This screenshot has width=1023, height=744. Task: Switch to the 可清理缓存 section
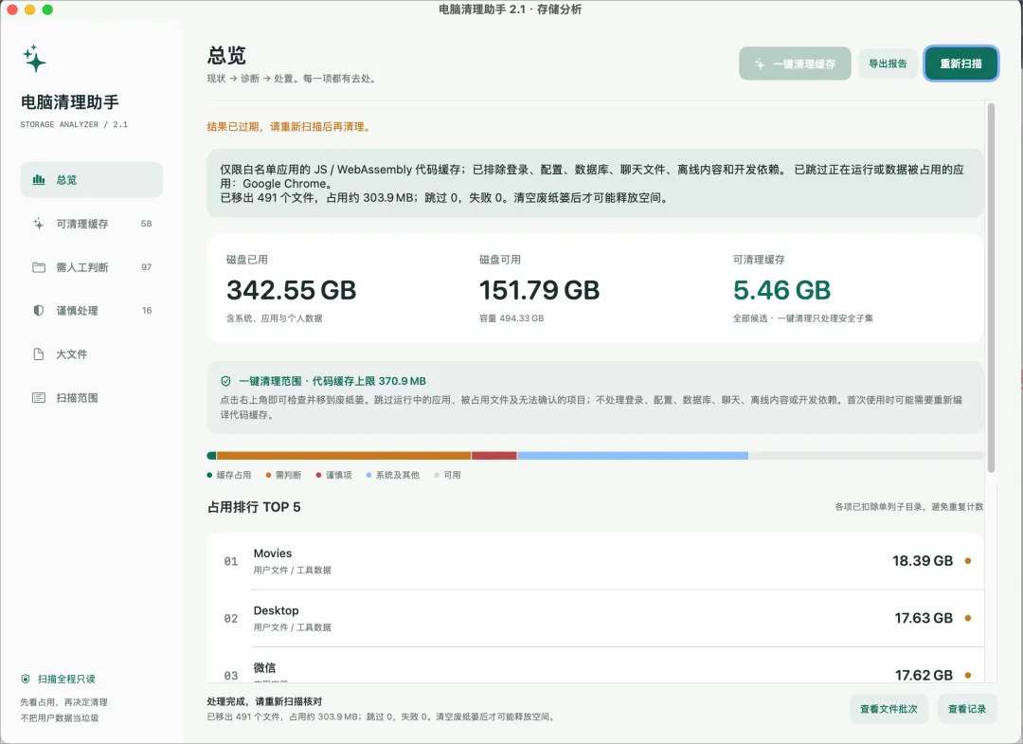[91, 224]
